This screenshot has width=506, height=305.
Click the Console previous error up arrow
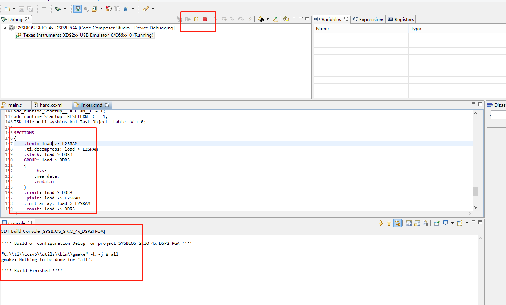(389, 223)
